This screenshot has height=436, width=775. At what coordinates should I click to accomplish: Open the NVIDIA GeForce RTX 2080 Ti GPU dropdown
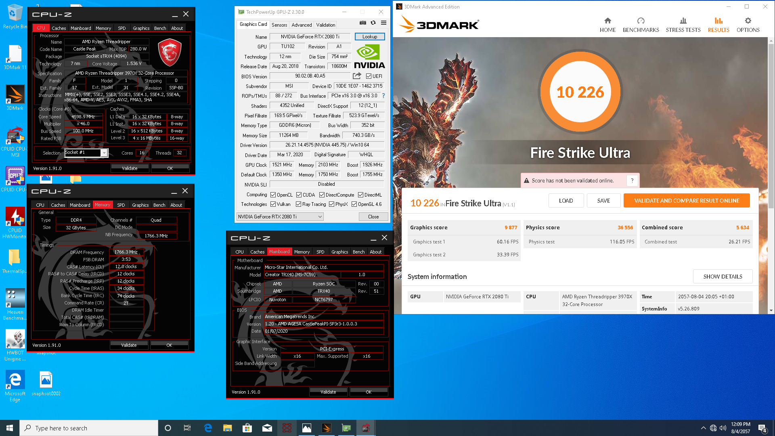(280, 217)
